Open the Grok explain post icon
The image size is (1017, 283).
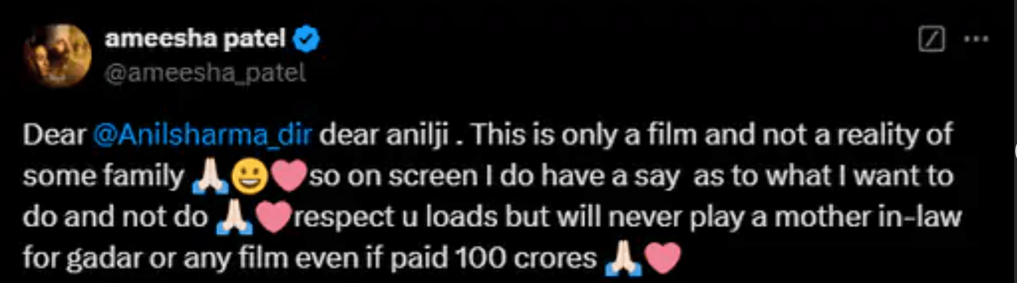click(x=931, y=40)
